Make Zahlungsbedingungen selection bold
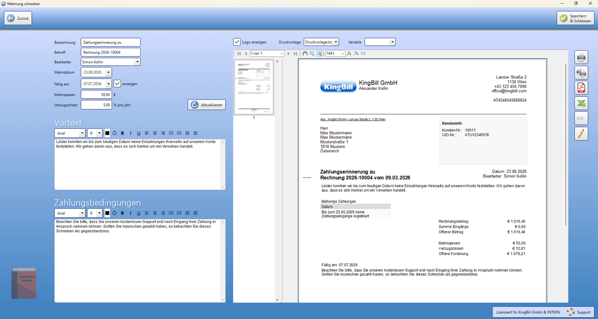This screenshot has height=319, width=598. [x=122, y=213]
